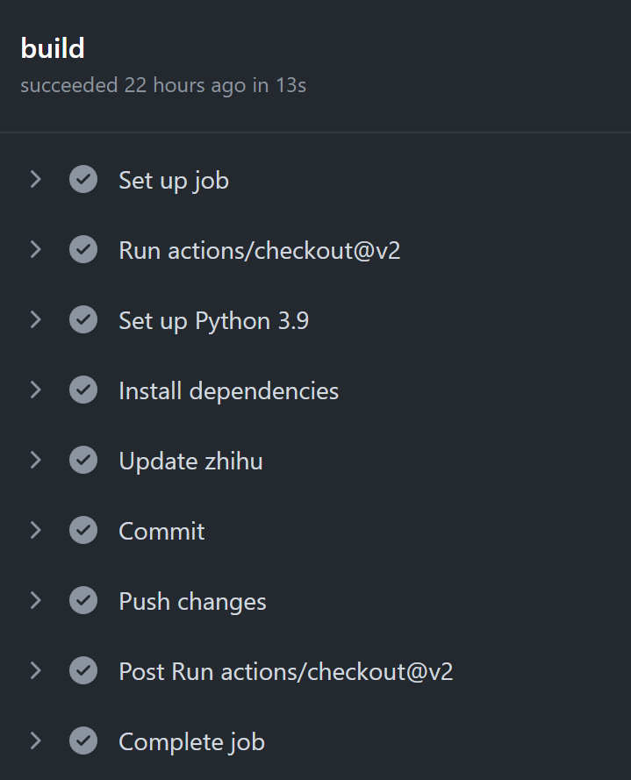Open the Run actions/checkout@v2 step label

click(259, 251)
